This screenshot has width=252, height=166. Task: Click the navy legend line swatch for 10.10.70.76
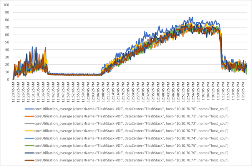(29, 153)
